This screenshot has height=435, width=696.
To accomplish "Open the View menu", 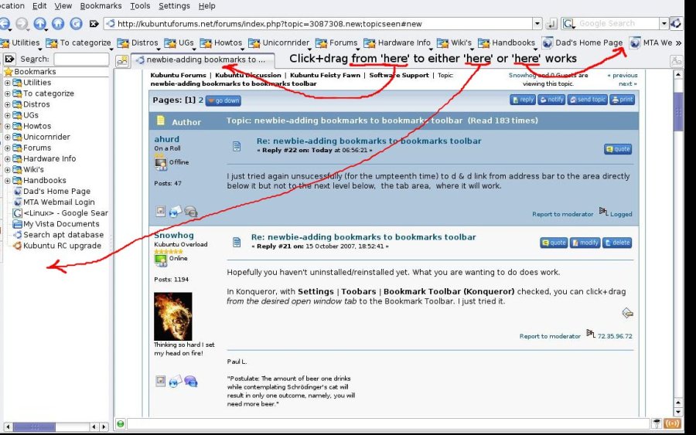I will click(63, 5).
